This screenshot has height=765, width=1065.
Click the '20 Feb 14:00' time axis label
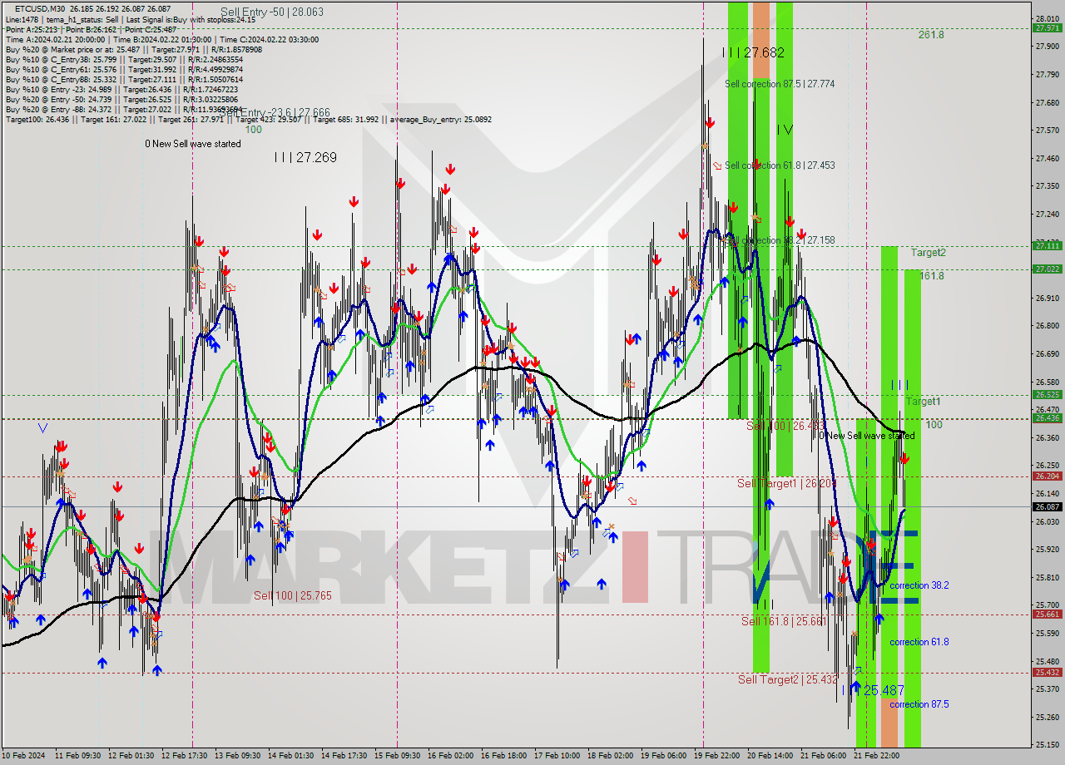pos(770,756)
